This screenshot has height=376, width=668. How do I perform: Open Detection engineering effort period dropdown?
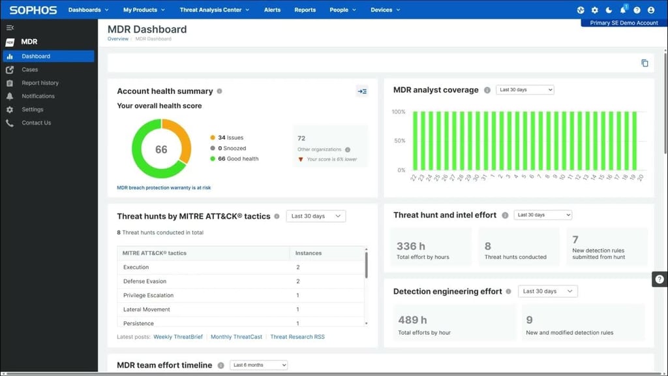point(547,291)
